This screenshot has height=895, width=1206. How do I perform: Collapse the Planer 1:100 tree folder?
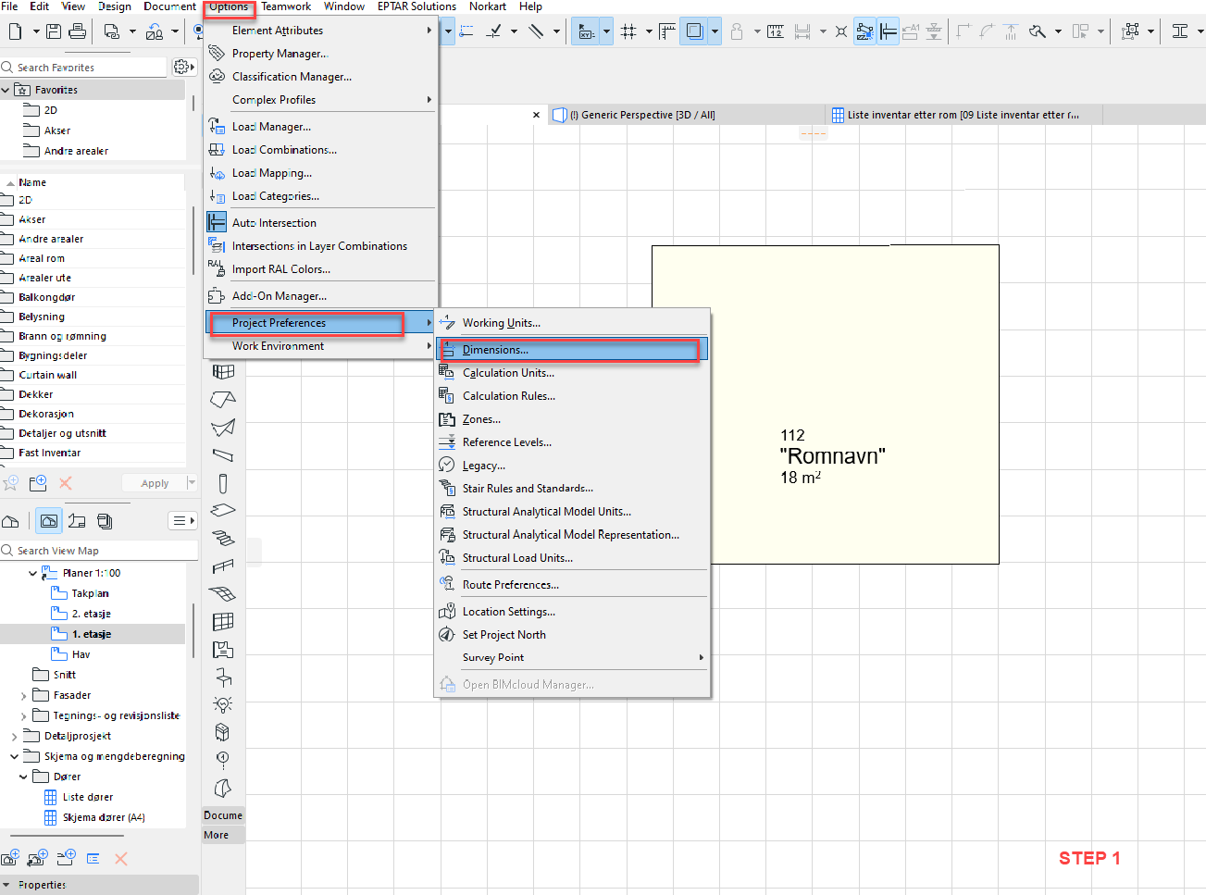pyautogui.click(x=32, y=574)
